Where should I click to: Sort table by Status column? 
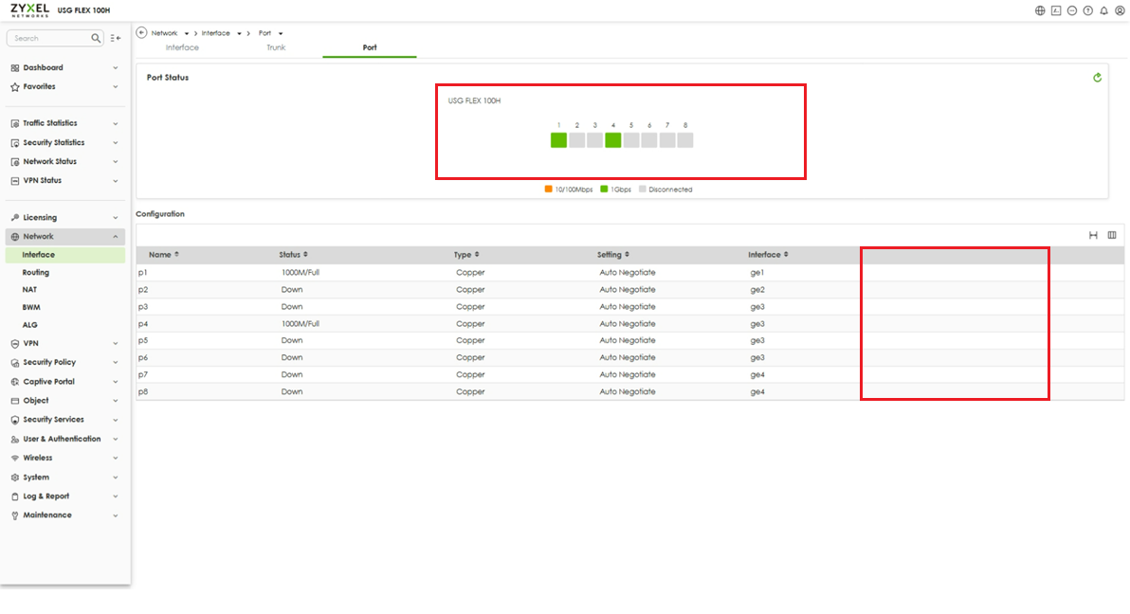click(x=293, y=254)
